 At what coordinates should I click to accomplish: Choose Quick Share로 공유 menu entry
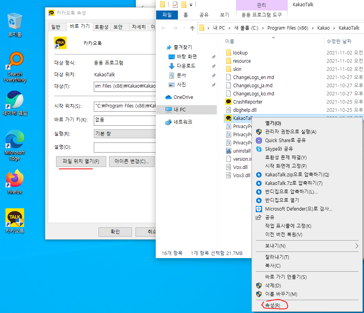coord(308,140)
